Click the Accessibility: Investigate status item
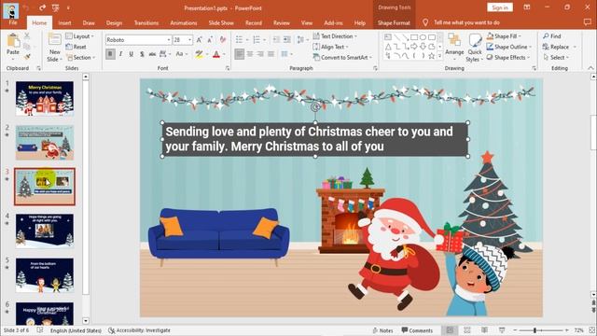The image size is (597, 336). click(x=139, y=330)
